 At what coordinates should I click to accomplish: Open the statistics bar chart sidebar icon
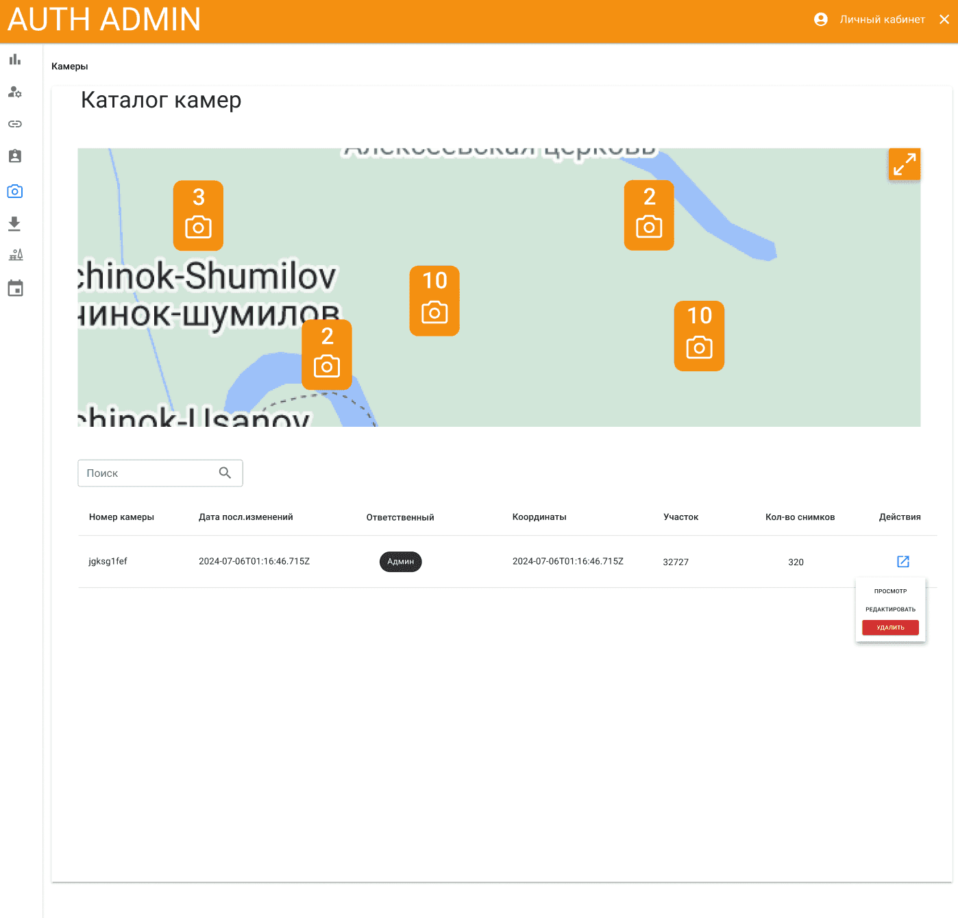(15, 60)
